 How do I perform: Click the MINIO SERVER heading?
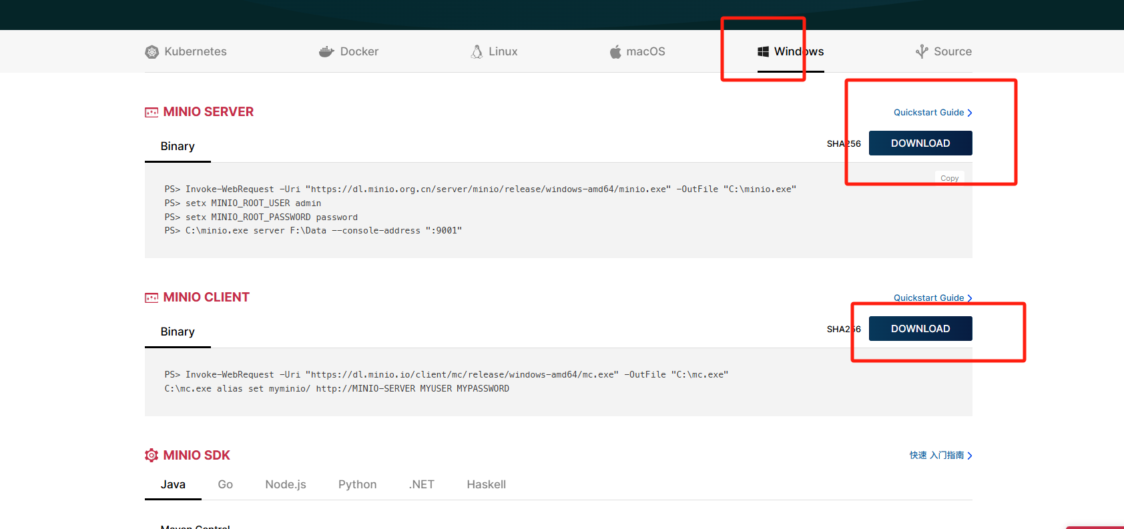tap(208, 111)
